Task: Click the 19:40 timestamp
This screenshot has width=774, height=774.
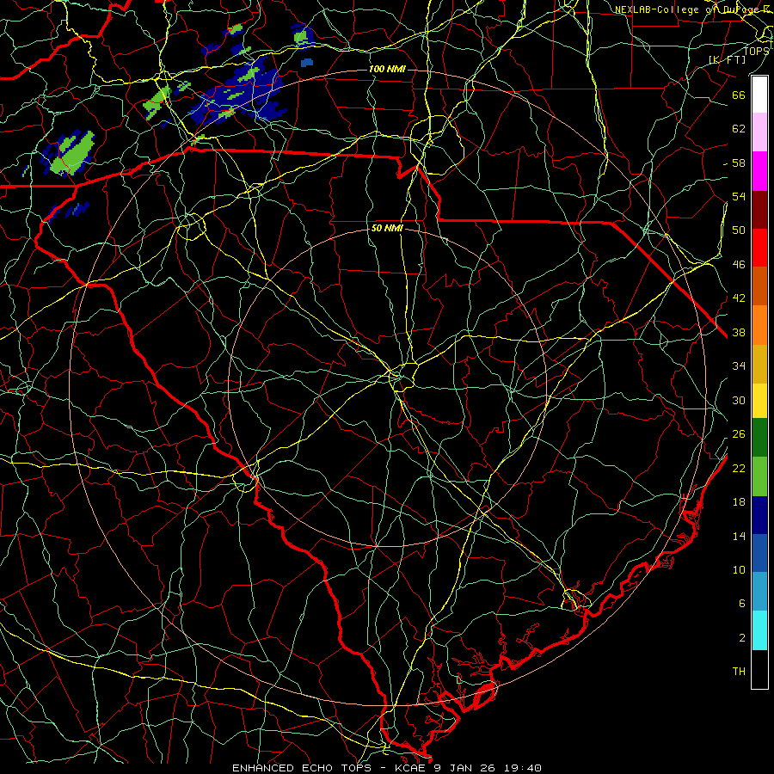Action: pos(523,768)
